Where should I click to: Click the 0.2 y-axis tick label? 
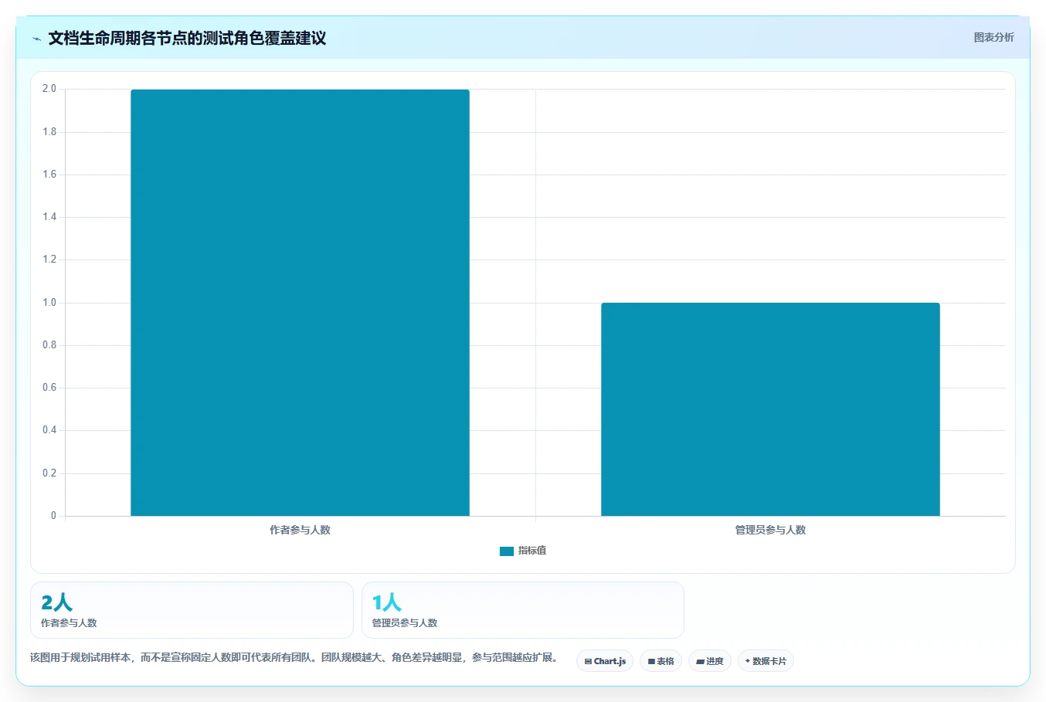click(x=49, y=473)
